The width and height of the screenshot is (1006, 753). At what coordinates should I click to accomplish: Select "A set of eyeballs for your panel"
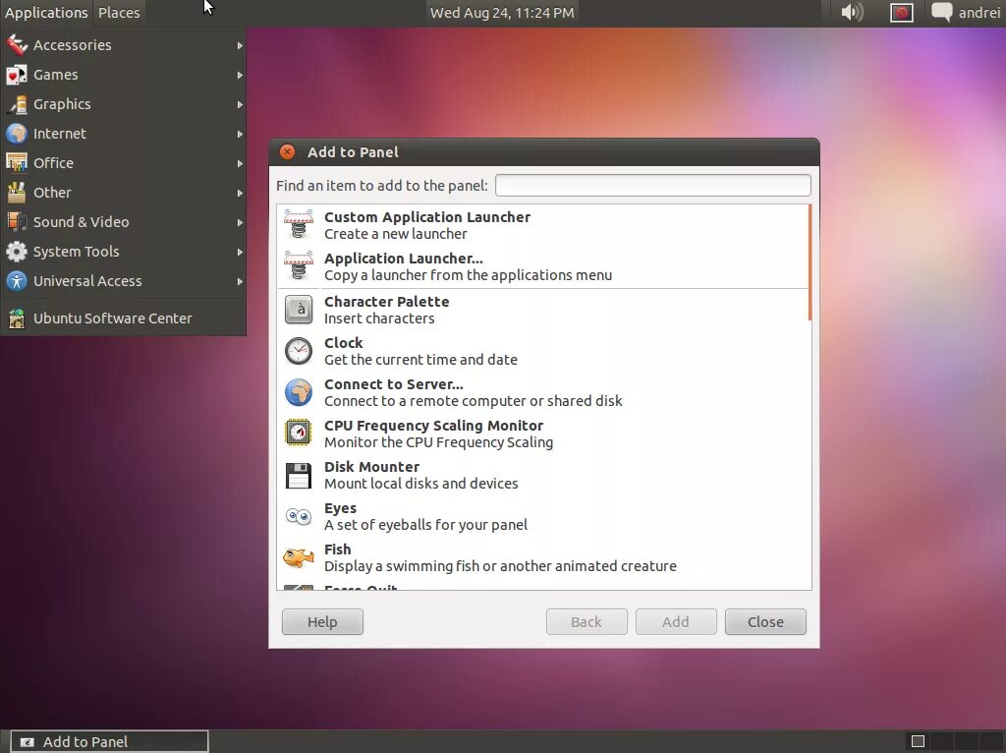(x=425, y=525)
